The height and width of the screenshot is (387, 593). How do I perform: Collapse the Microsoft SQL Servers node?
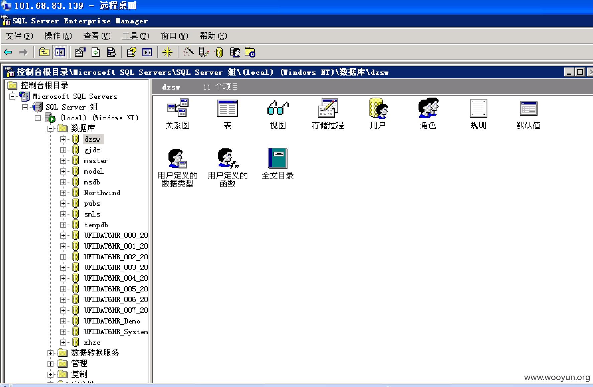click(12, 96)
